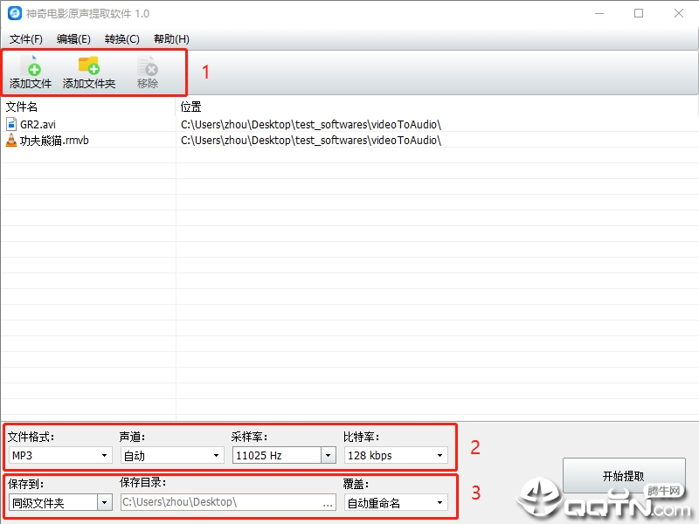Maximize the window
The image size is (699, 524).
[639, 13]
